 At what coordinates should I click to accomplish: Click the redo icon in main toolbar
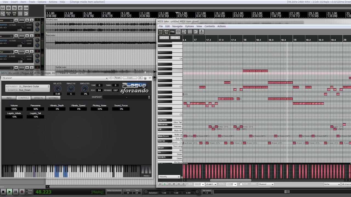20,8
